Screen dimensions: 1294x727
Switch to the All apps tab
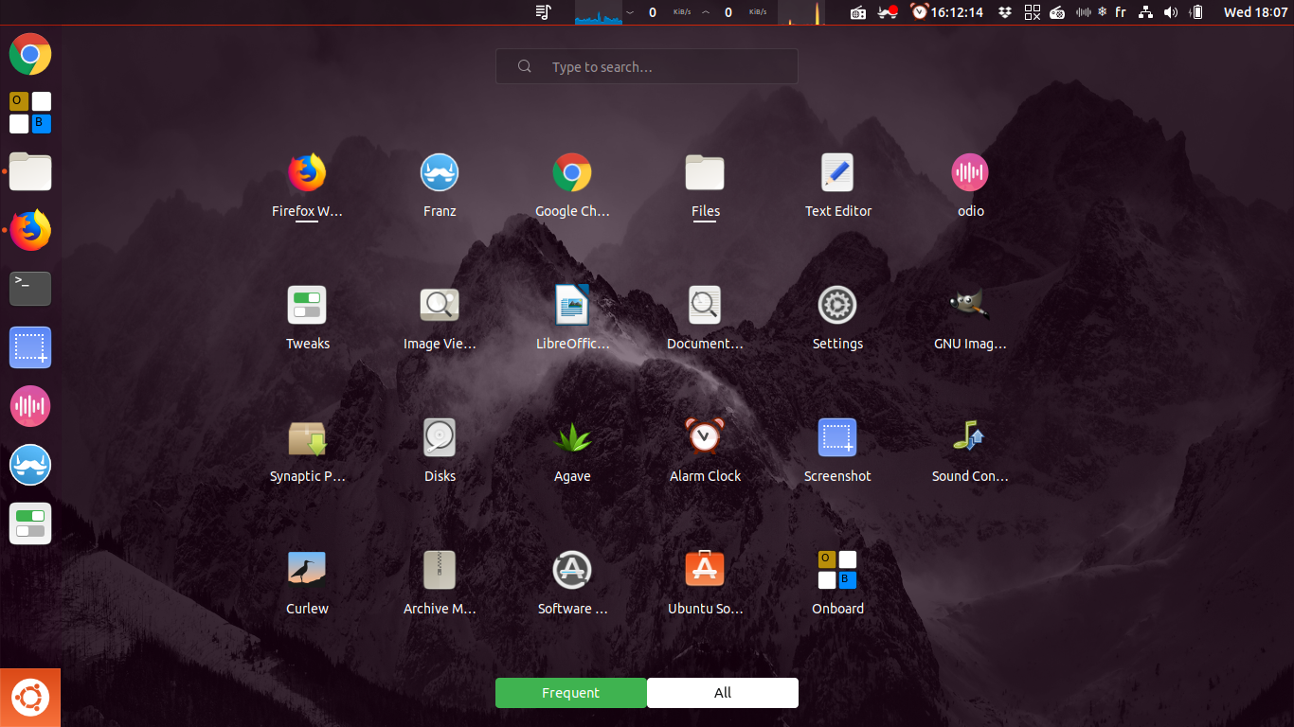(723, 693)
